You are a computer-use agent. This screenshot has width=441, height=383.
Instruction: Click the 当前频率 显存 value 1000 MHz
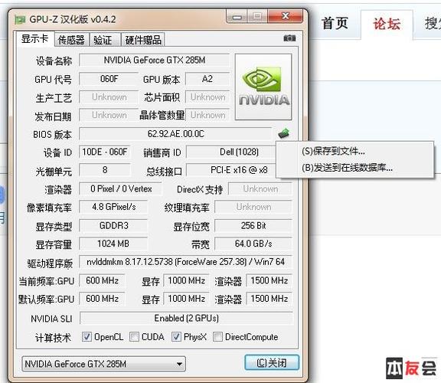click(186, 280)
